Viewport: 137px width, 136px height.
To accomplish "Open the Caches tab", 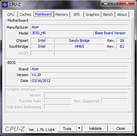I will [x=25, y=14].
